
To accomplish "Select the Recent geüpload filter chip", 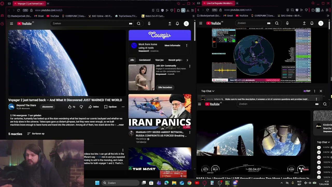I will point(176,60).
